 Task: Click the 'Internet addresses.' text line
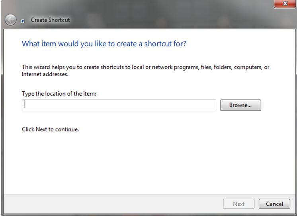click(45, 74)
